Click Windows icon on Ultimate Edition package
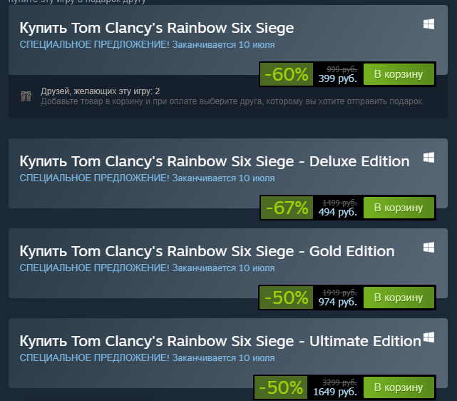 point(428,337)
